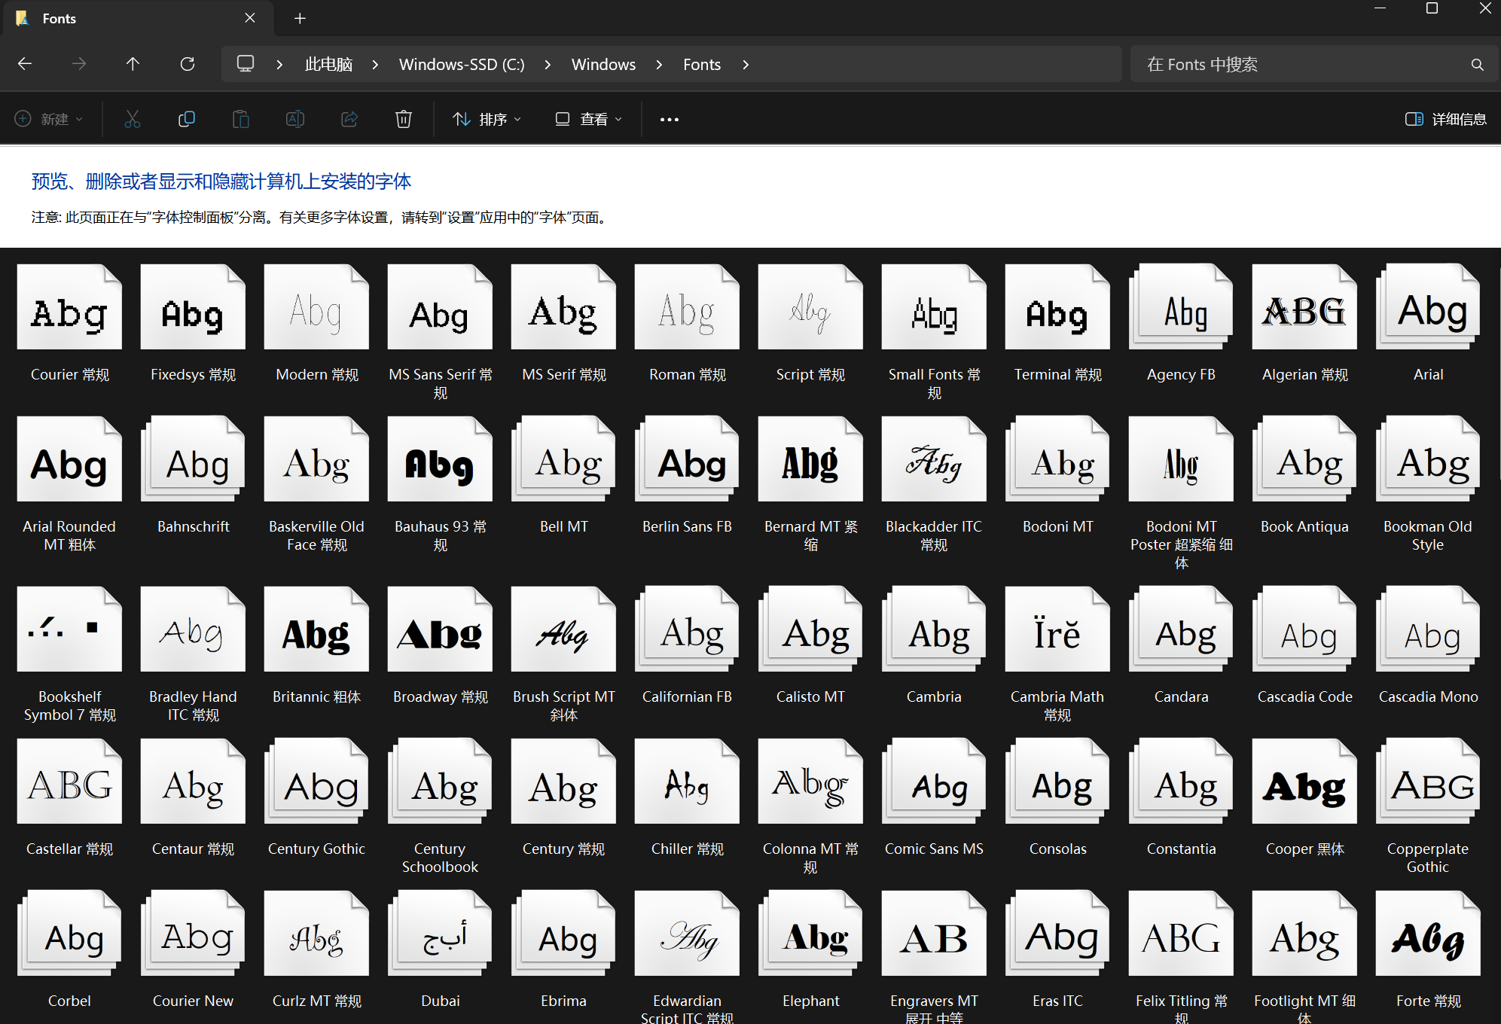Refresh the Fonts folder view
1501x1024 pixels.
(187, 64)
